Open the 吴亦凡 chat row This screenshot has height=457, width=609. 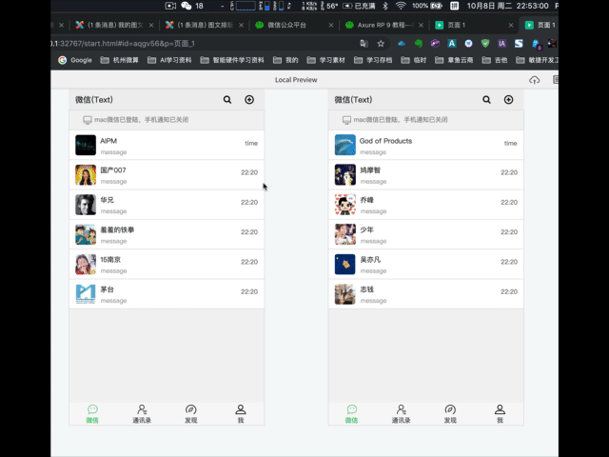pyautogui.click(x=426, y=265)
